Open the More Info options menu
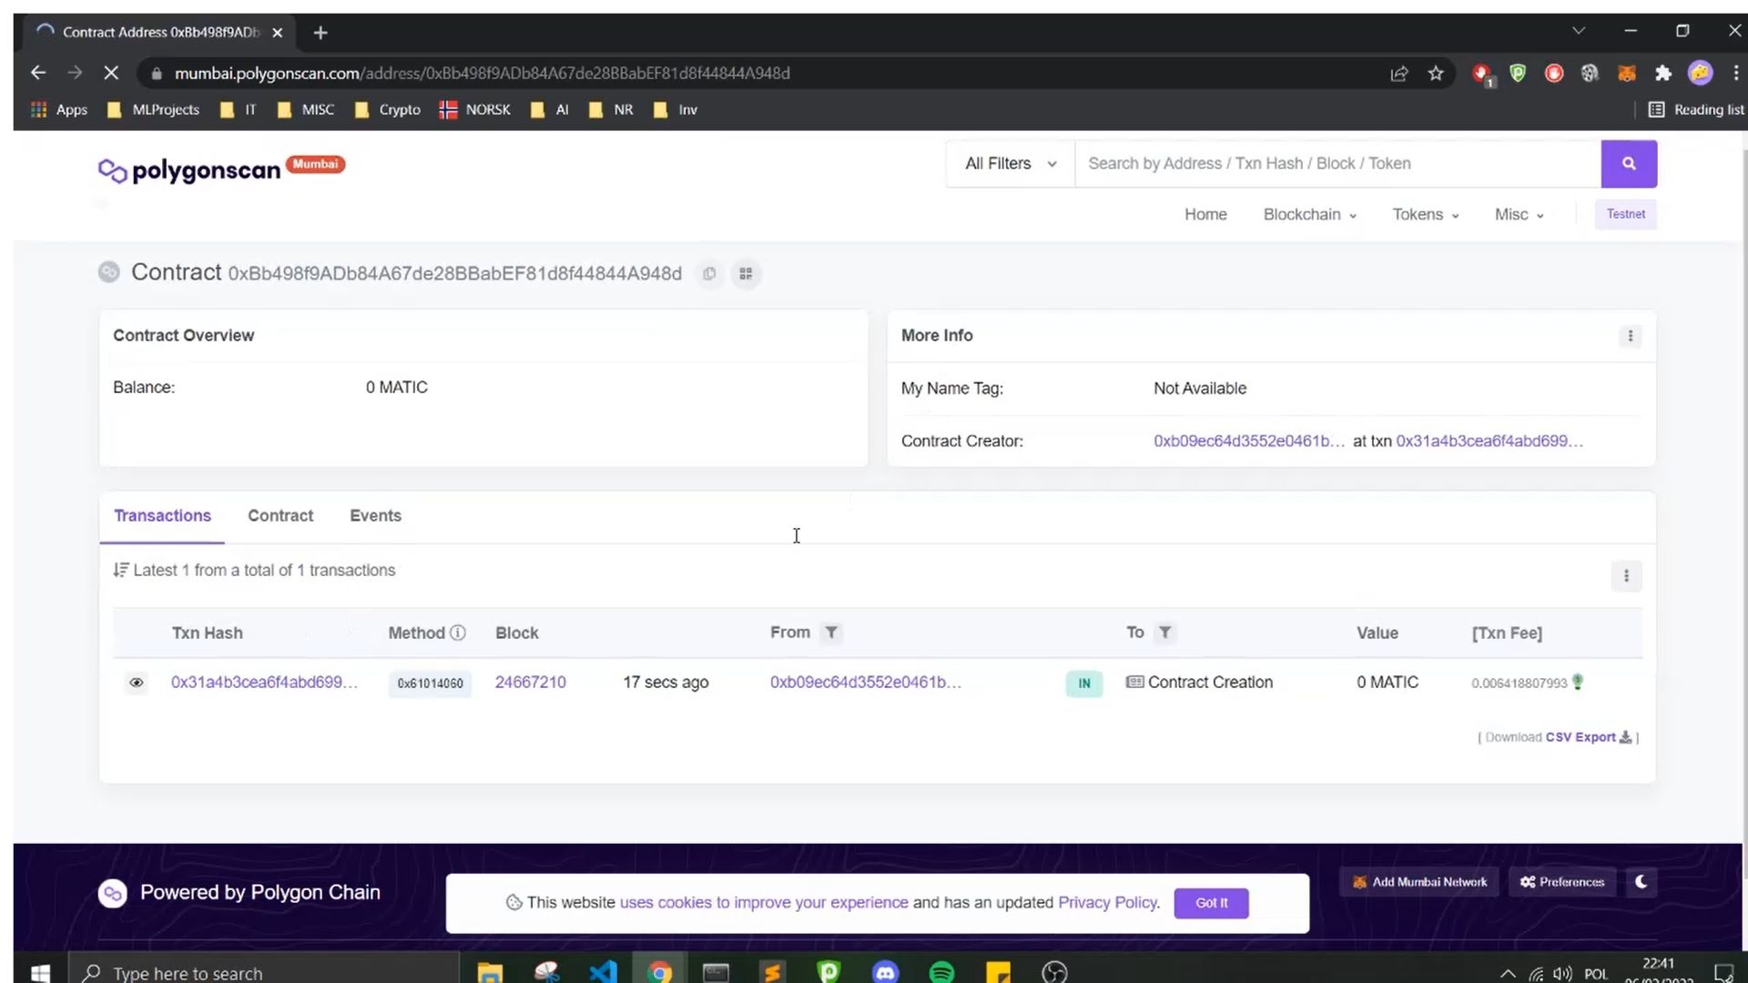The image size is (1748, 983). point(1630,336)
